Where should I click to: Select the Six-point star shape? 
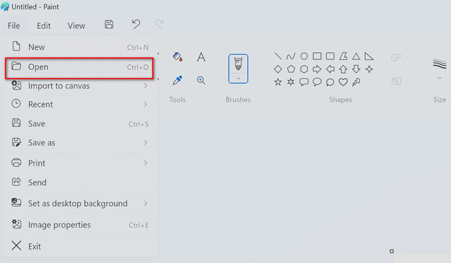tap(291, 82)
